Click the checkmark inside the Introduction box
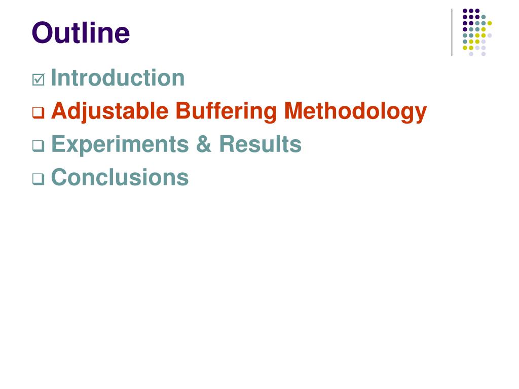 pyautogui.click(x=39, y=79)
